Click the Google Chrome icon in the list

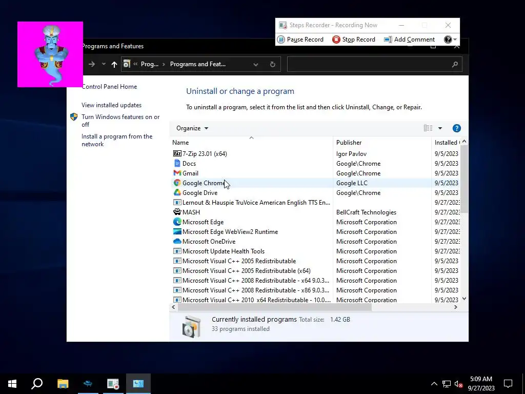pos(177,183)
